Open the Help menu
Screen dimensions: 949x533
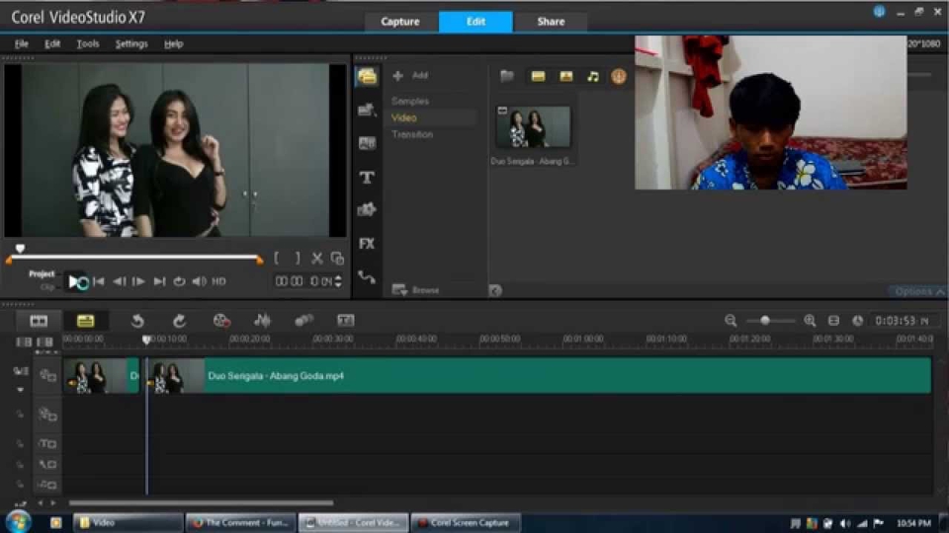pos(174,43)
